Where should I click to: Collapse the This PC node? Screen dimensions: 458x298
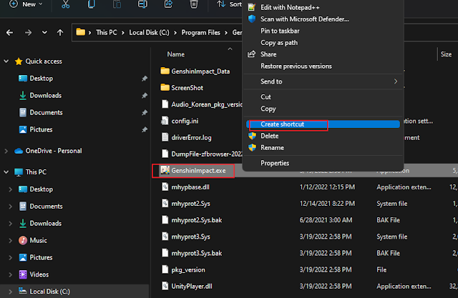[6, 172]
